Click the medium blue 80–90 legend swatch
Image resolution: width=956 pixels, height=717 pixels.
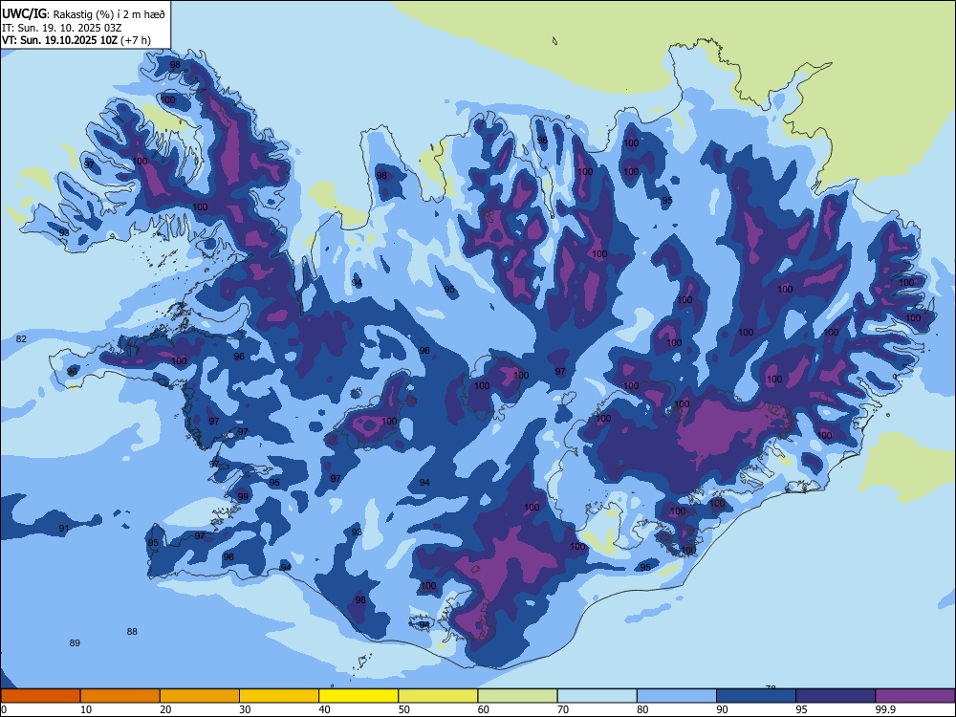tap(676, 696)
